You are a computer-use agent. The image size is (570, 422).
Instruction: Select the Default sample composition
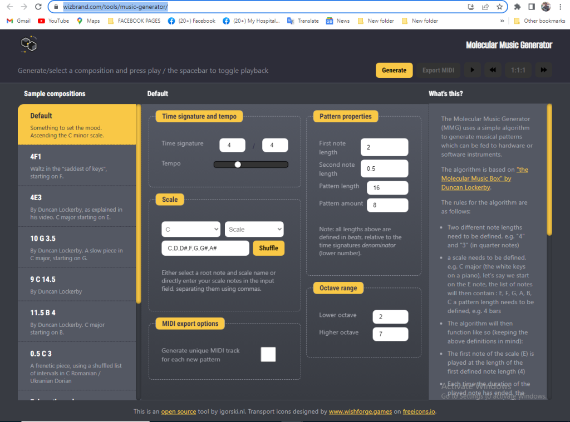77,125
